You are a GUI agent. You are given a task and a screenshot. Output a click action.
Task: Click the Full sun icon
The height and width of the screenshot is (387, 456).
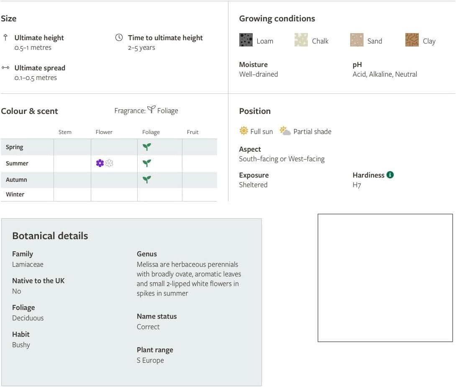point(243,131)
